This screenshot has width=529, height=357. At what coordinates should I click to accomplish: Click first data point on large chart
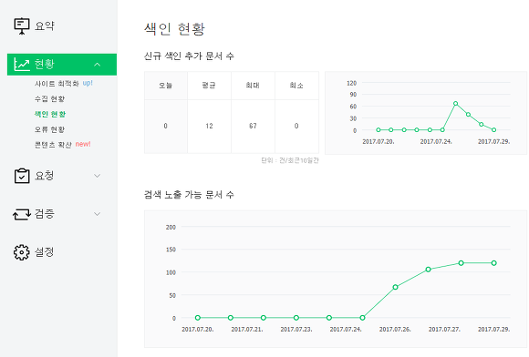198,318
